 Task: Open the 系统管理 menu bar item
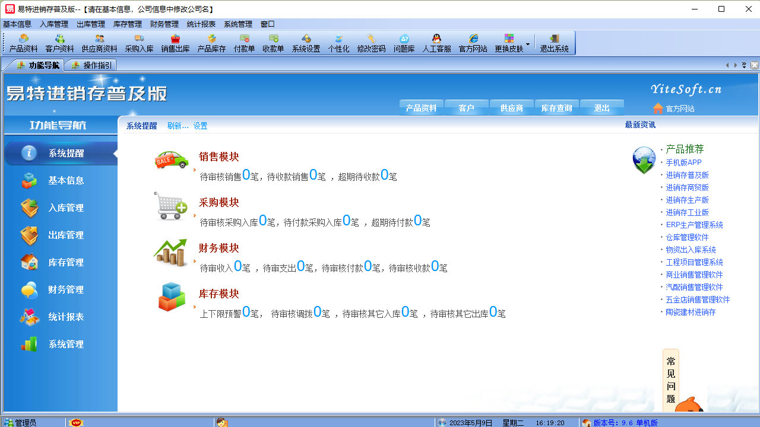(x=238, y=24)
